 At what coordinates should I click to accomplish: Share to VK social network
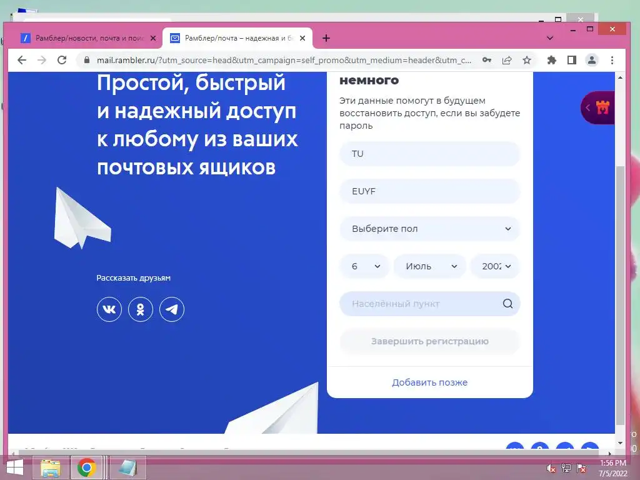tap(109, 309)
